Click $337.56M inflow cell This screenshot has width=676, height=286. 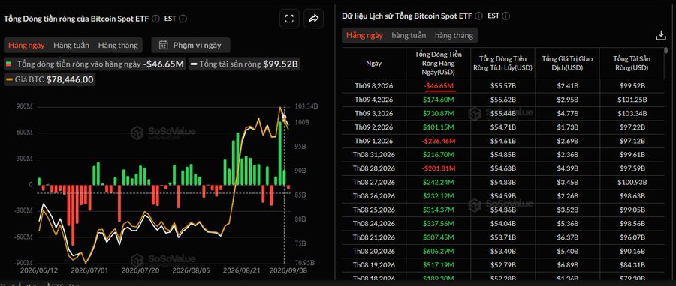439,223
